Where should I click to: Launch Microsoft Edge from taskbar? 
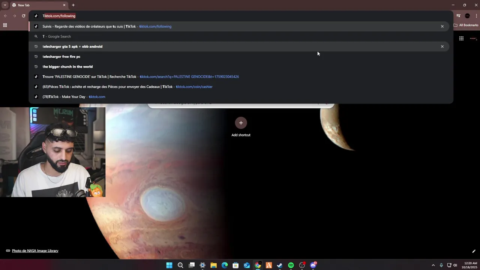(x=225, y=265)
